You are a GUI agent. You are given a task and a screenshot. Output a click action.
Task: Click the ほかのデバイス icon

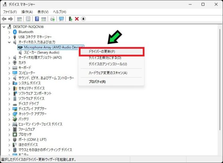click(15, 145)
